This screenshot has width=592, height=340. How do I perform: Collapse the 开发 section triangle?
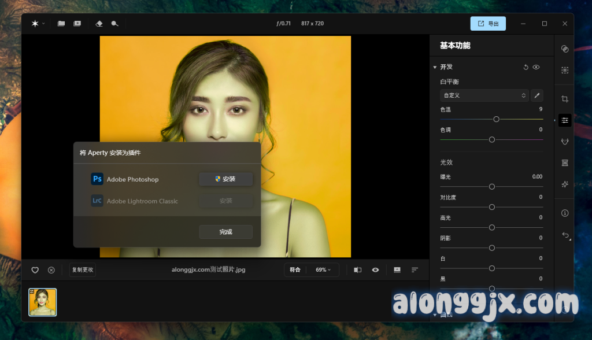coord(435,67)
